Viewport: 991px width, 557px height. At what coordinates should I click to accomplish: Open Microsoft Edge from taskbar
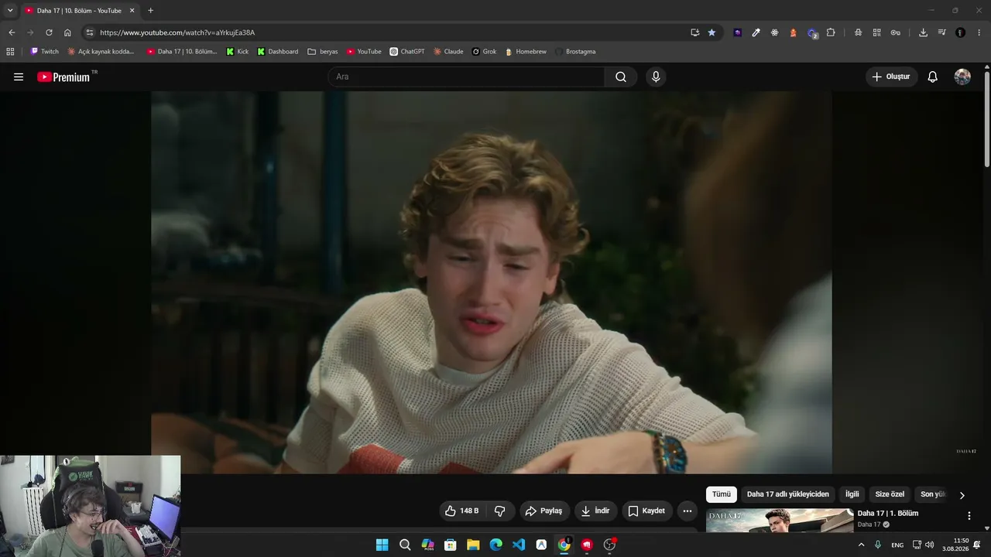click(x=495, y=545)
